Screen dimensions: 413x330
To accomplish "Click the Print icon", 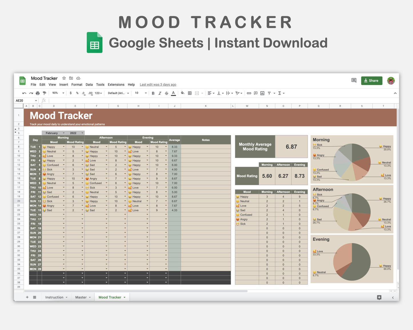I will click(37, 93).
